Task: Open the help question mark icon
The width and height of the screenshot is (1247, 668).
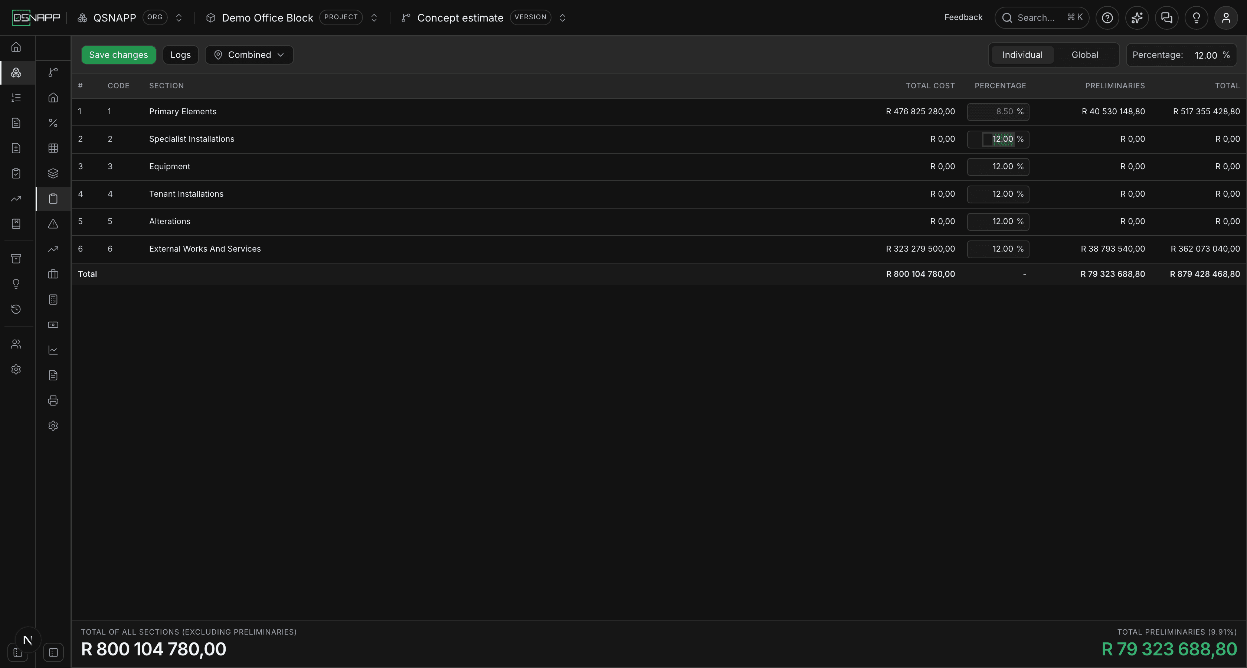Action: pyautogui.click(x=1107, y=18)
